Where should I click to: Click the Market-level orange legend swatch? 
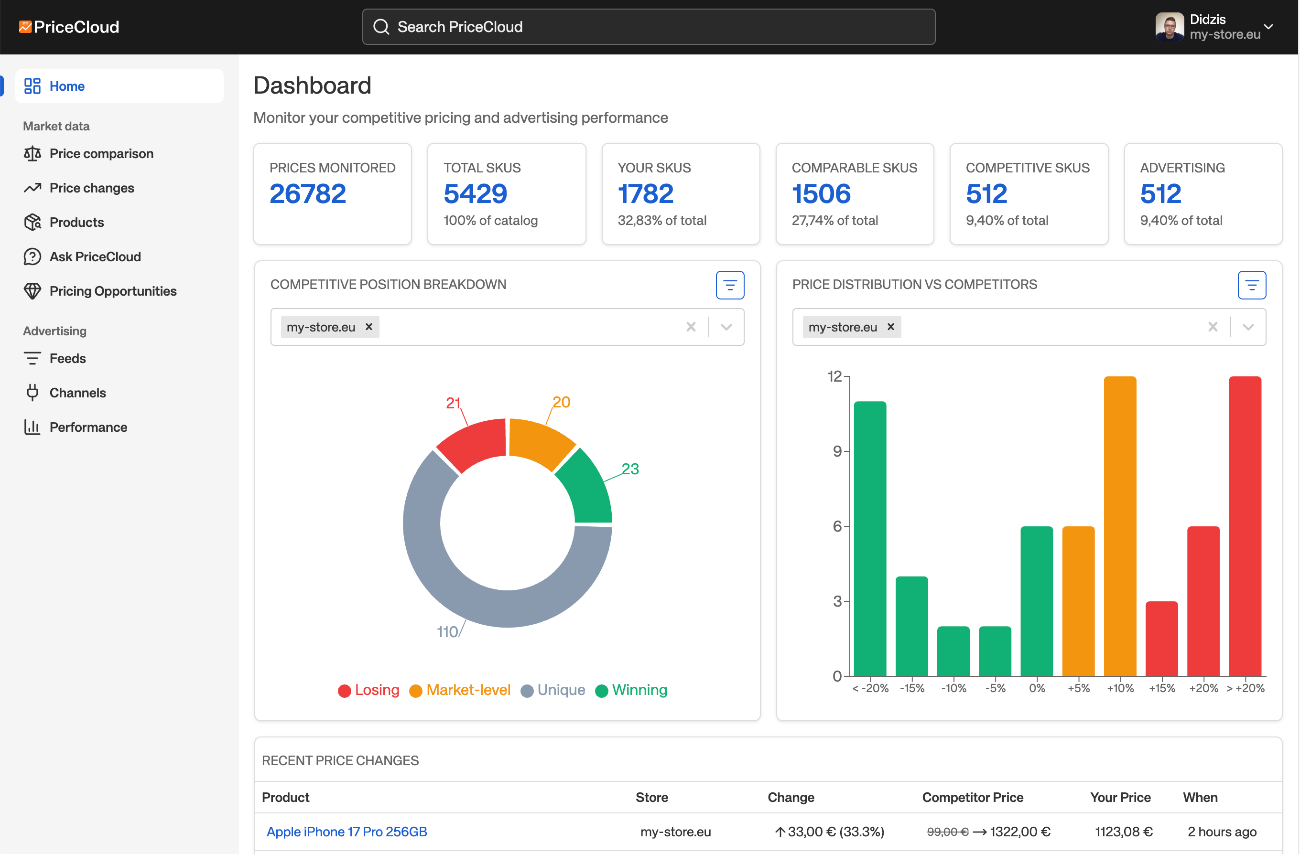click(x=416, y=691)
